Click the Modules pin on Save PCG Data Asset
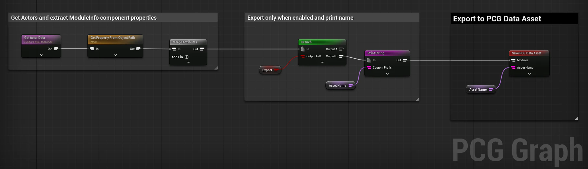The height and width of the screenshot is (169, 588). pos(513,60)
